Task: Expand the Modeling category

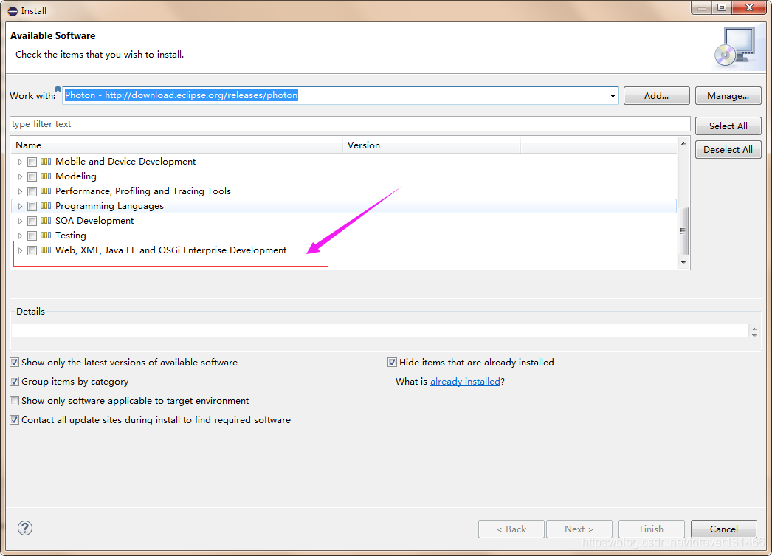Action: click(20, 176)
